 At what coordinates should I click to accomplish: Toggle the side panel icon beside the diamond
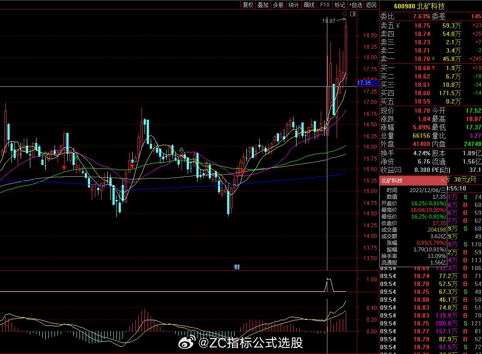[353, 14]
